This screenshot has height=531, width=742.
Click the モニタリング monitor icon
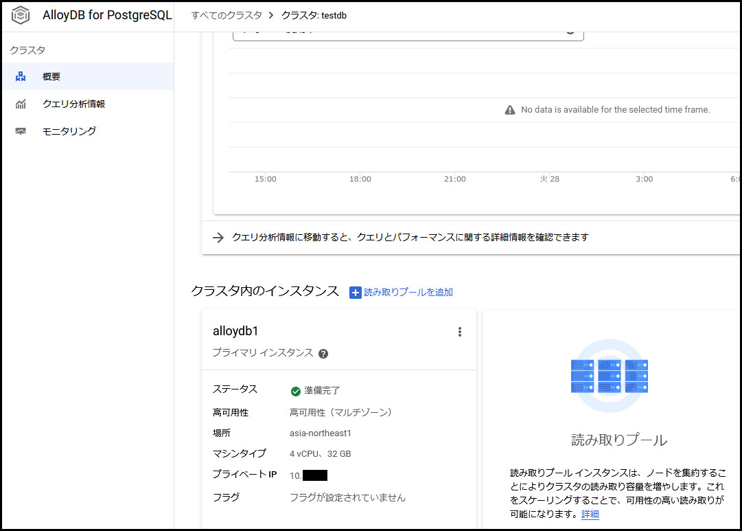[x=21, y=131]
